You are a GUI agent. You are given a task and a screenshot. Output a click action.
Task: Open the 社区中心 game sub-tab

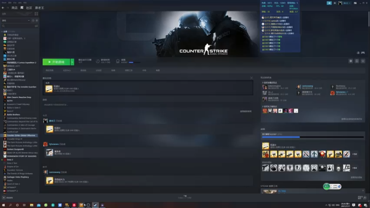pos(67,70)
